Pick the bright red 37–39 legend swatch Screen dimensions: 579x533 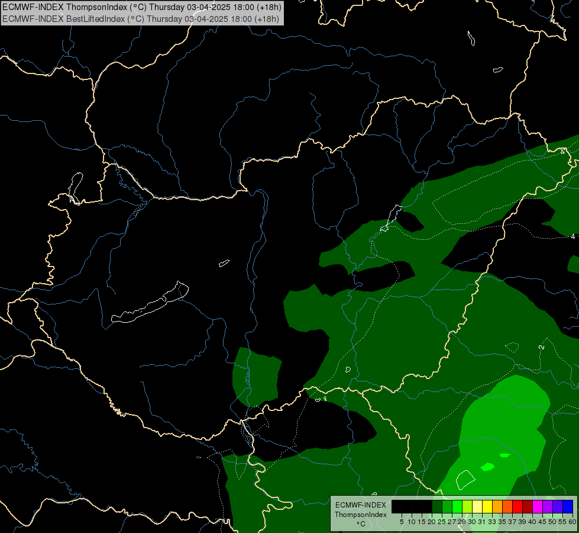point(517,506)
